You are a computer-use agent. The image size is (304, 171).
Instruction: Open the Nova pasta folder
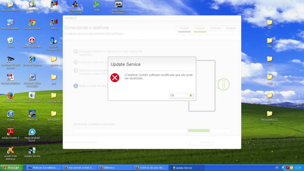coord(54,116)
